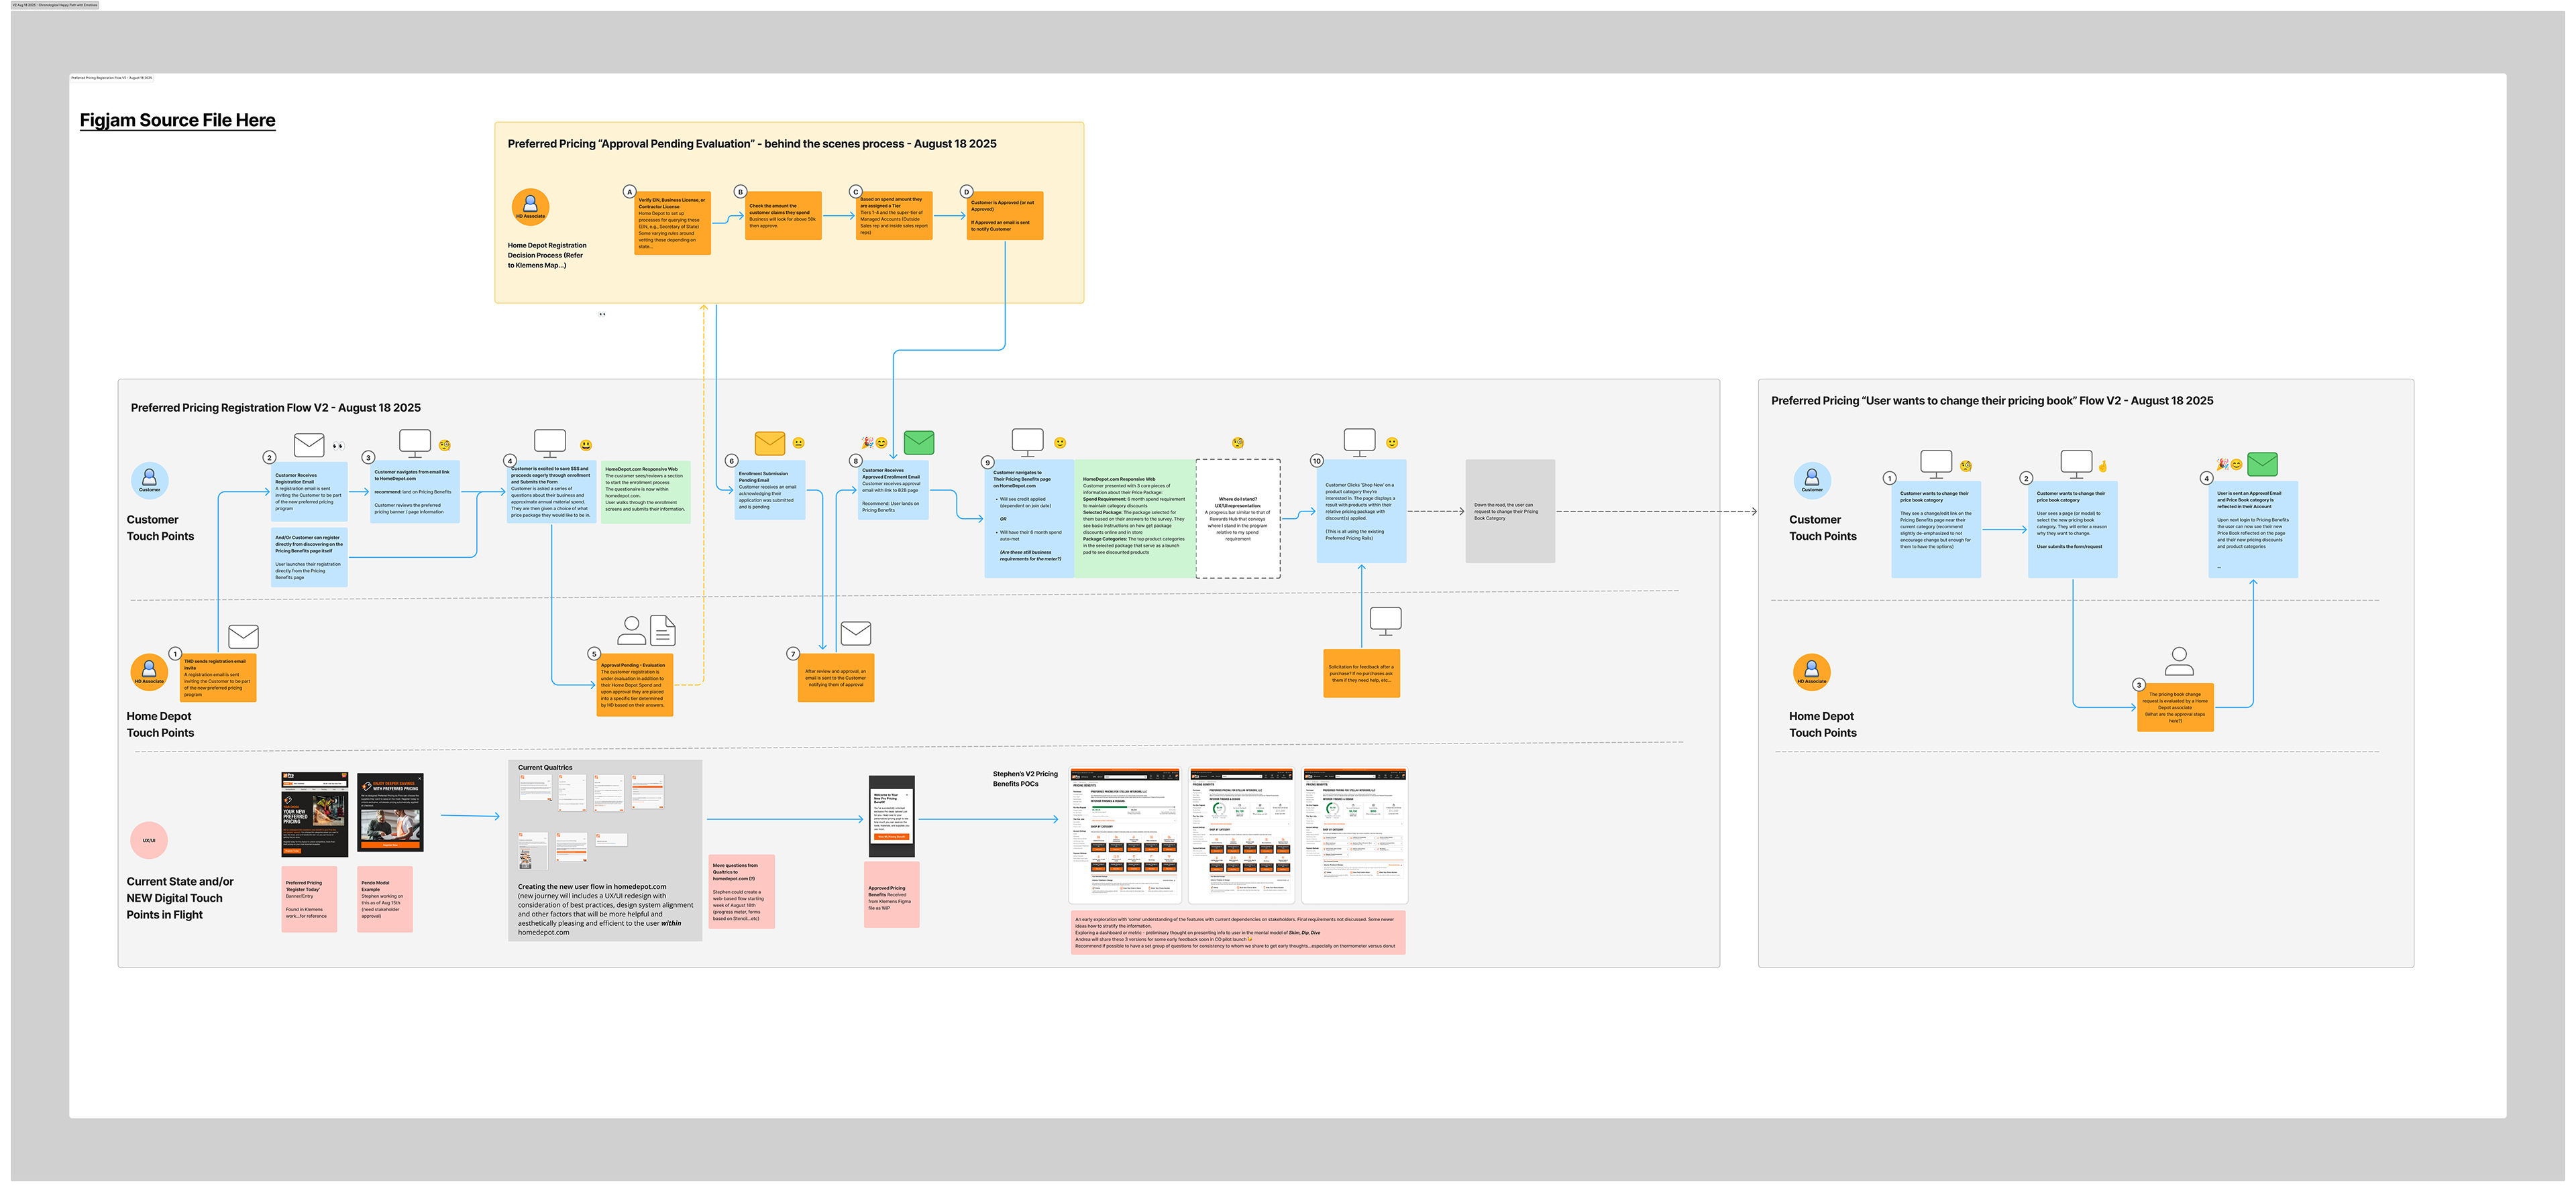2576x1192 pixels.
Task: Click gray Down the road sticky note
Action: click(1509, 511)
